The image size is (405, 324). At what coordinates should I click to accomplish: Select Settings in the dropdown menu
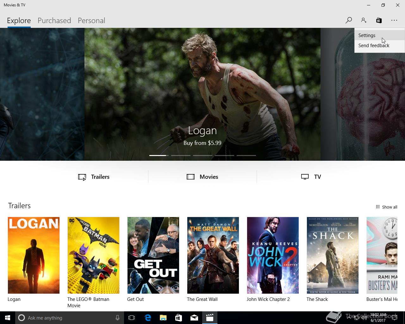pyautogui.click(x=379, y=35)
